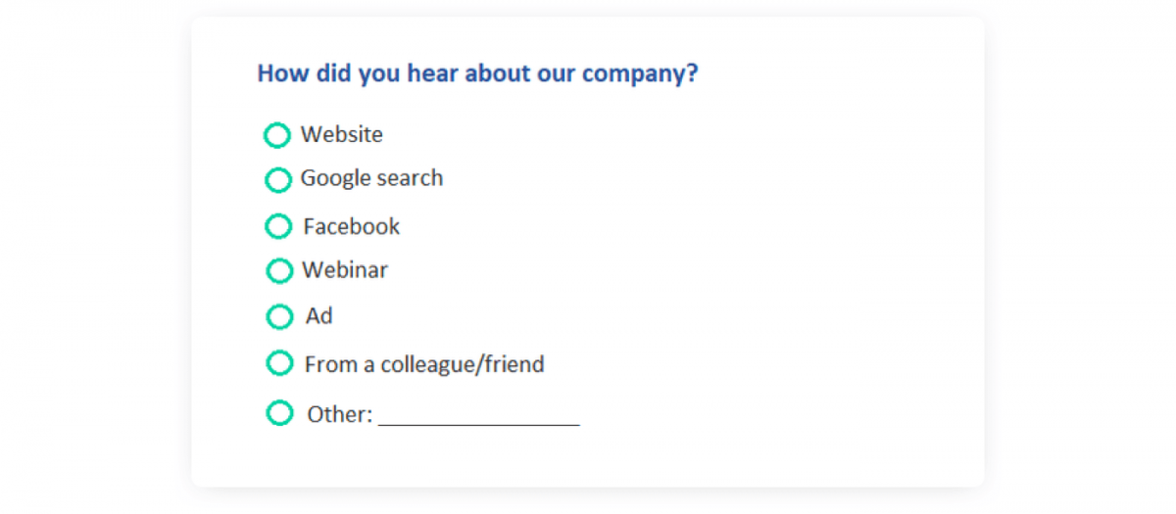The height and width of the screenshot is (514, 1176).
Task: Select the Website radio button
Action: click(277, 135)
